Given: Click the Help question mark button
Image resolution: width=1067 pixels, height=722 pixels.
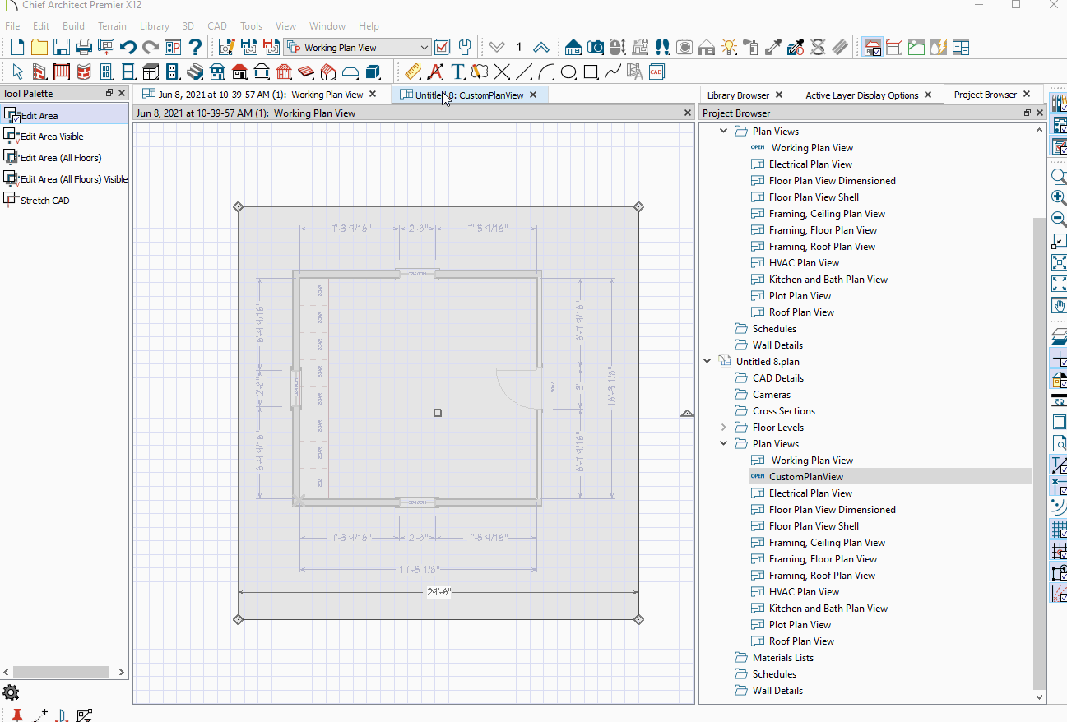Looking at the screenshot, I should click(194, 47).
